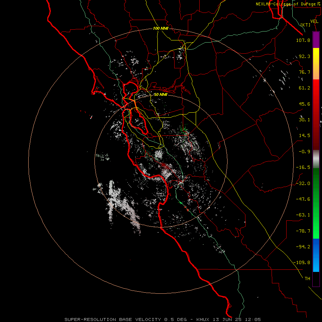This screenshot has width=322, height=322.
Task: Click the TH threshold label
Action: (x=307, y=278)
